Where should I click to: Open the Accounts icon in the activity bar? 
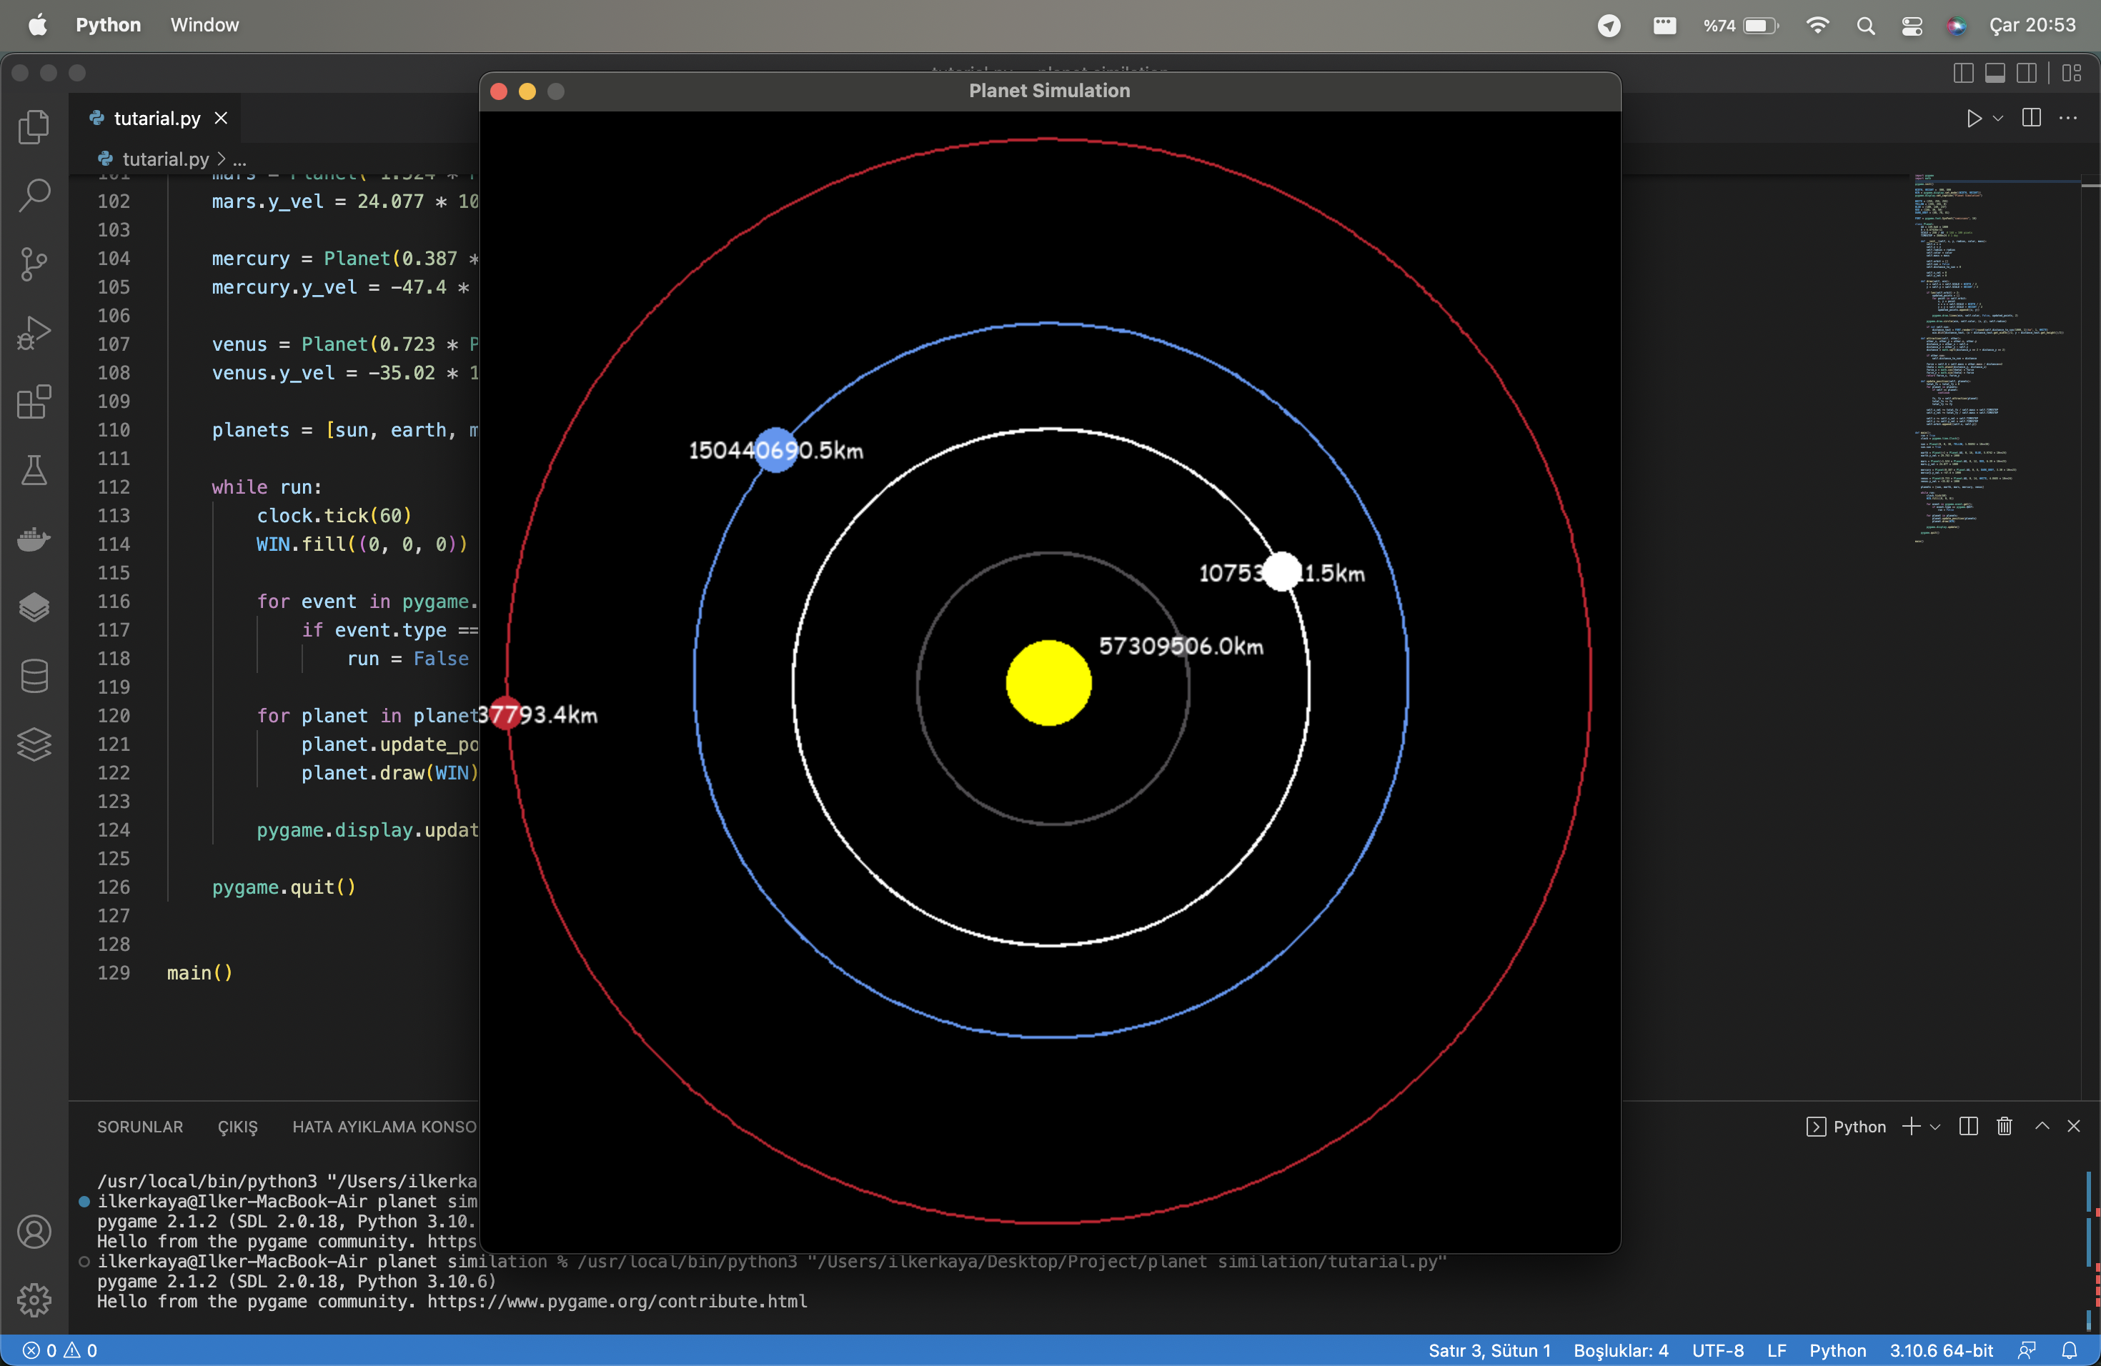(34, 1231)
